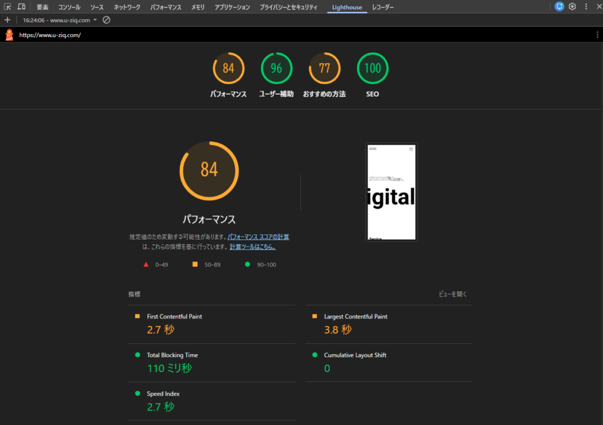Open DevTools three-dot customize menu
Viewport: 603px width, 425px height.
click(x=585, y=6)
